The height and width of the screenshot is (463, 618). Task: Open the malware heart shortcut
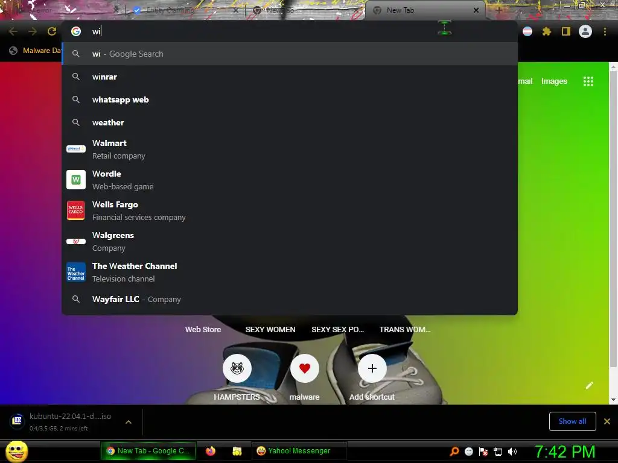click(305, 368)
